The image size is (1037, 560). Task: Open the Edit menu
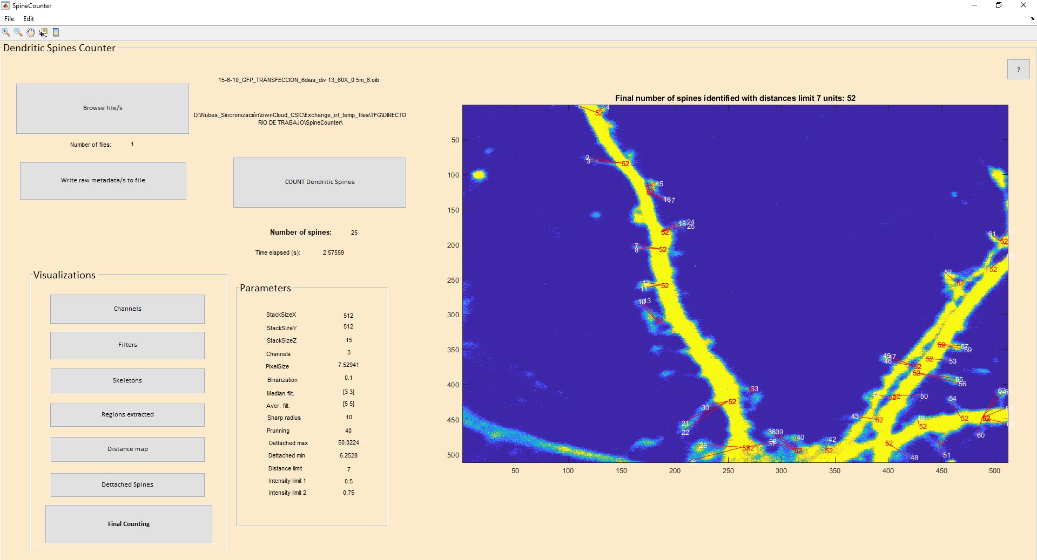click(x=29, y=19)
